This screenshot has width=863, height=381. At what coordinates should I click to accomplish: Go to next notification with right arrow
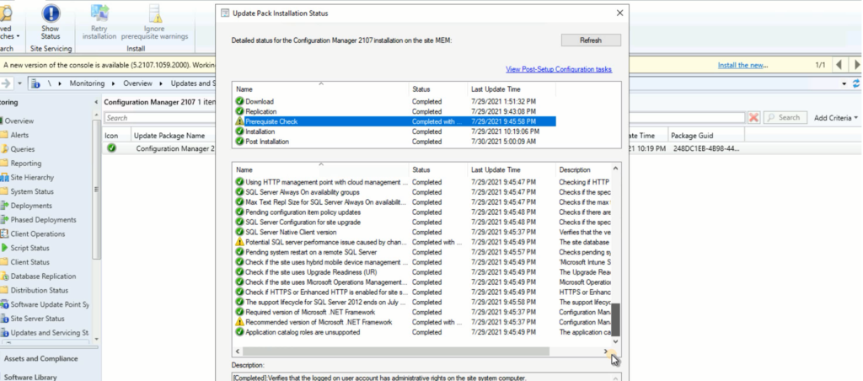[x=856, y=65]
